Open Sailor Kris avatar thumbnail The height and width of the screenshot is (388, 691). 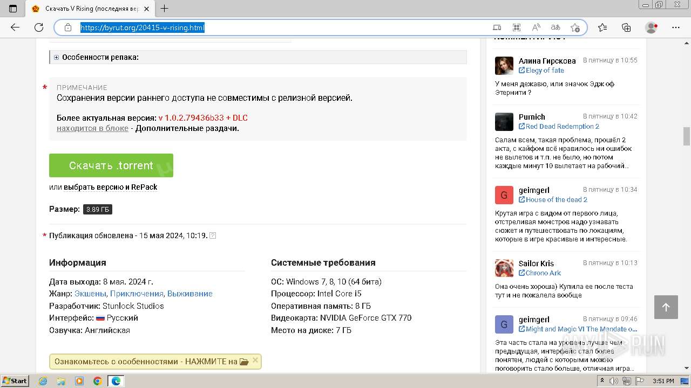pyautogui.click(x=504, y=268)
